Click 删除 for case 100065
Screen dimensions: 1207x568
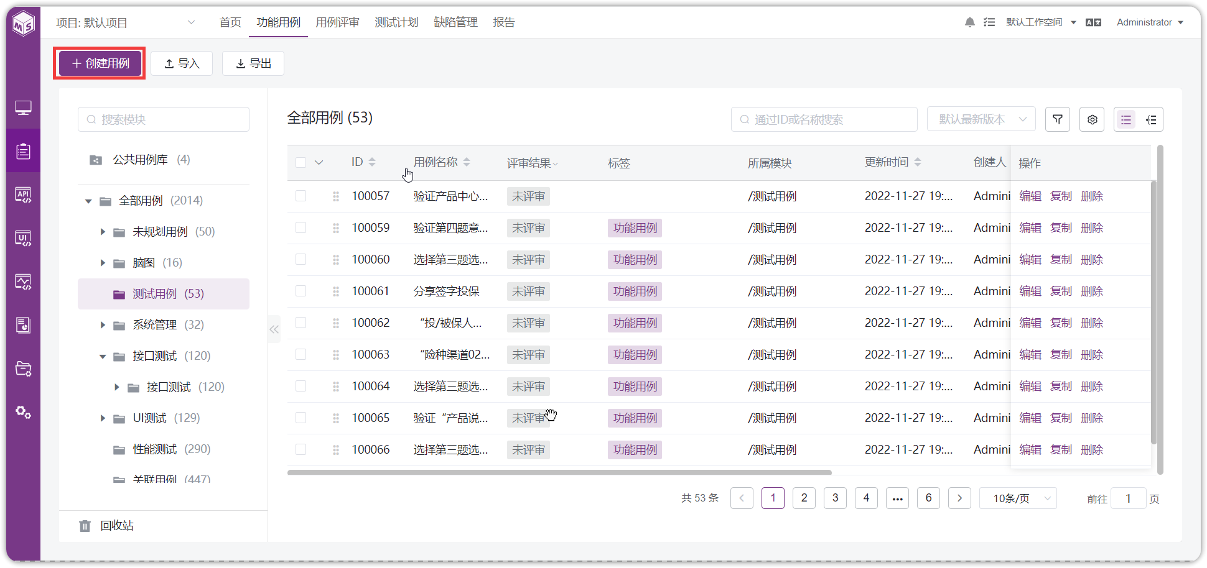1092,418
